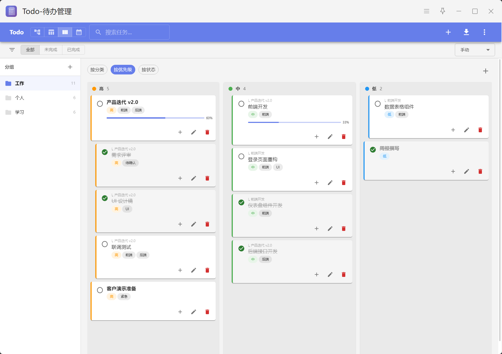The width and height of the screenshot is (502, 354).
Task: Select the 已完成 filter tab
Action: pos(74,50)
